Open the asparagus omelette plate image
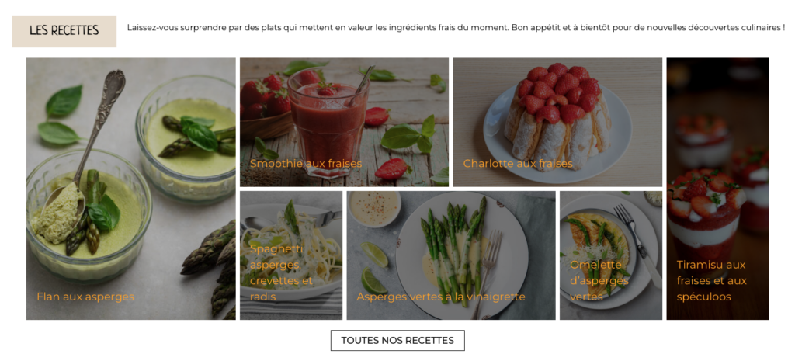This screenshot has height=354, width=795. point(611,255)
